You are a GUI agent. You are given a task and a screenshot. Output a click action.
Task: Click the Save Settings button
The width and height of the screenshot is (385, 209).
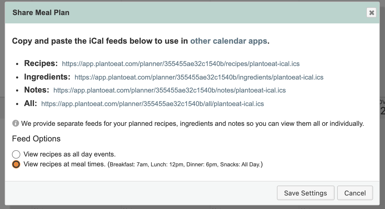coord(306,193)
